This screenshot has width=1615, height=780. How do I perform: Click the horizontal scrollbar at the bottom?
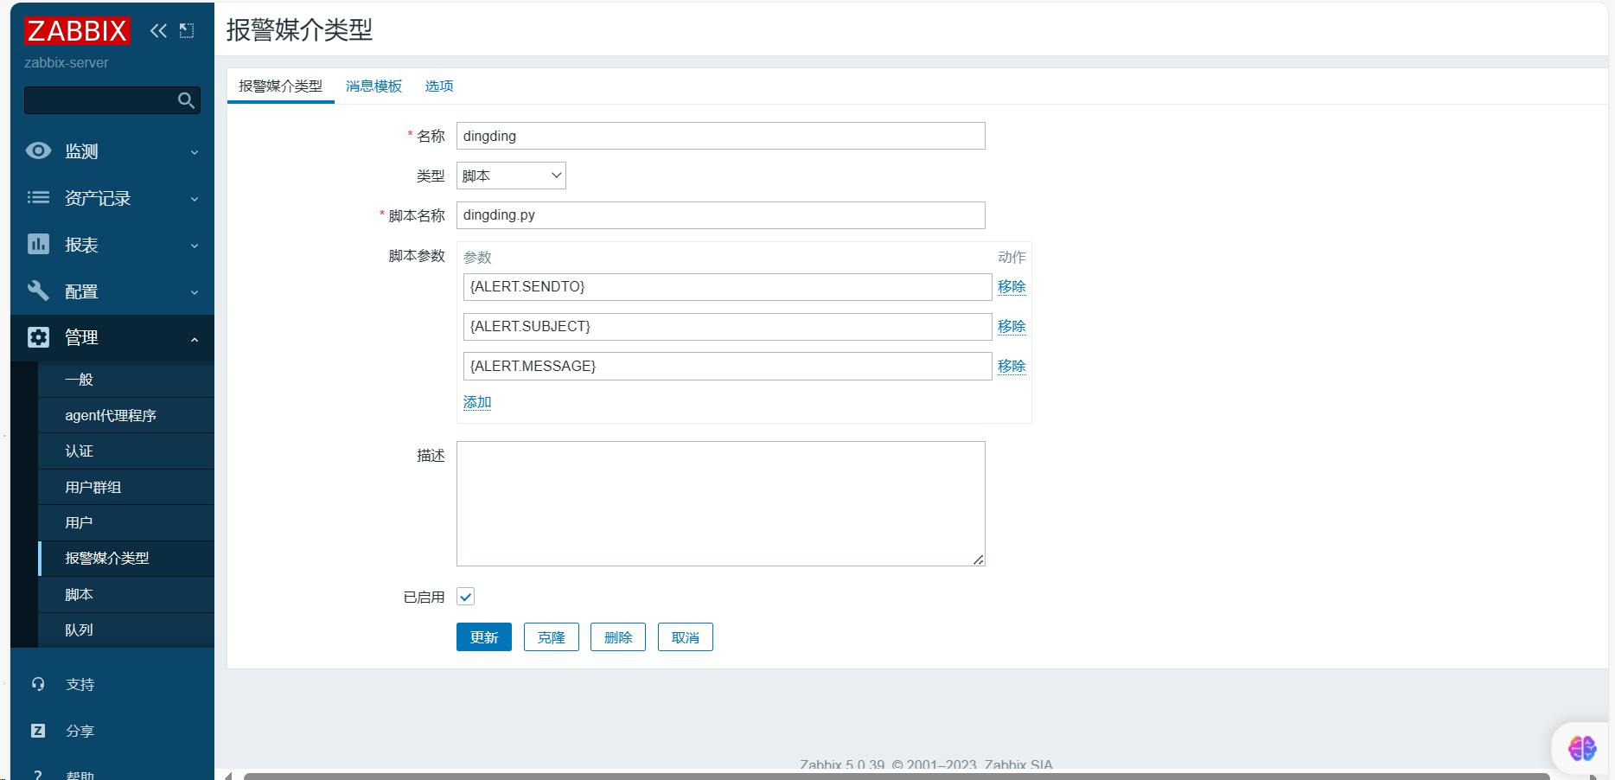897,776
